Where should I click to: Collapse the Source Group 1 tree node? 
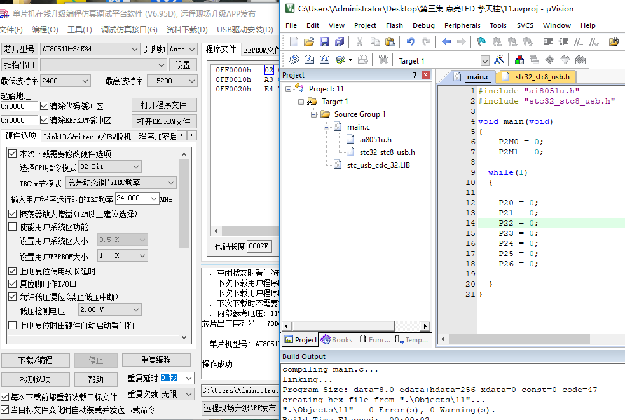pyautogui.click(x=313, y=114)
